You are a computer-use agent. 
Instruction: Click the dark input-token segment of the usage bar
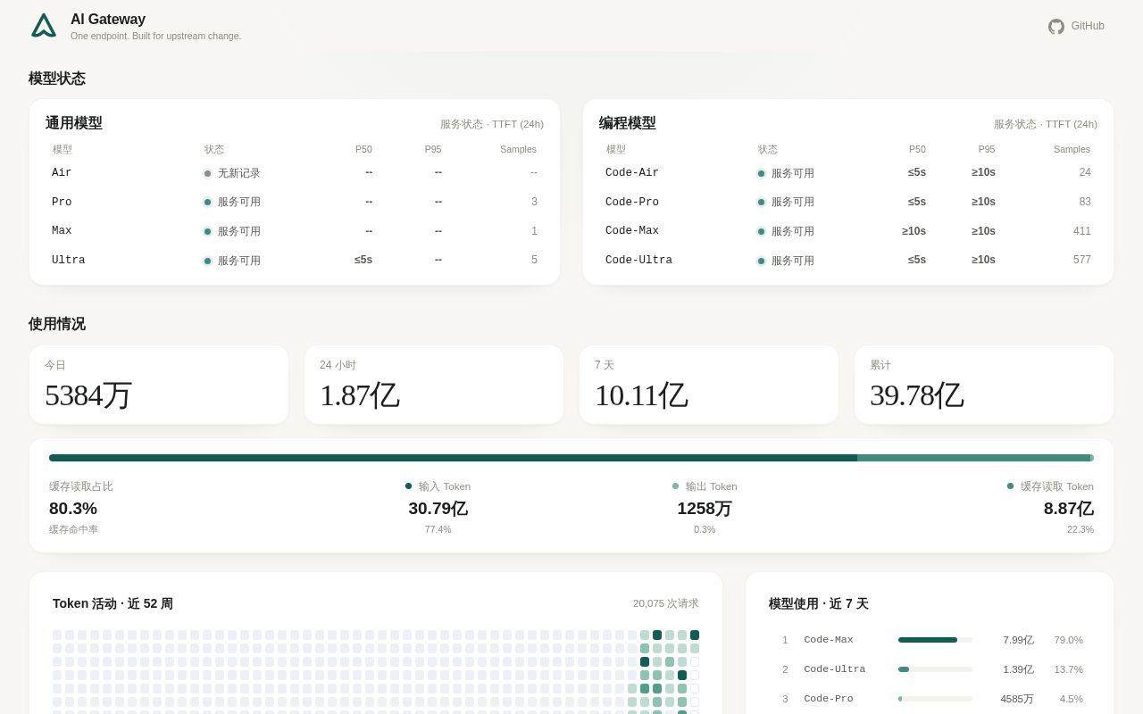(453, 458)
